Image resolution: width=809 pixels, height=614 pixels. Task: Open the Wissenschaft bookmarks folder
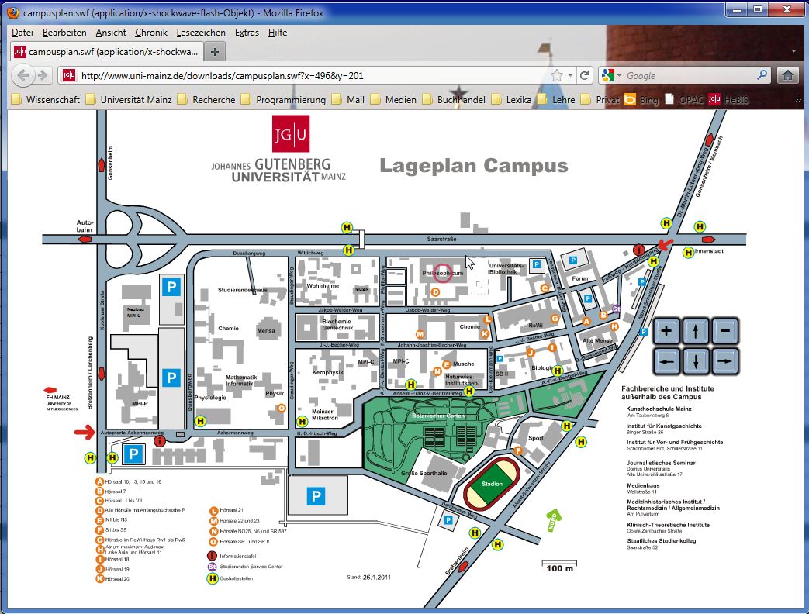[x=46, y=99]
